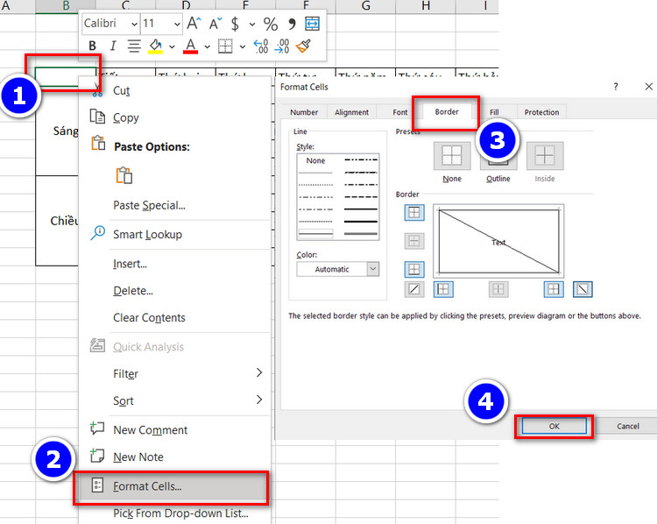This screenshot has height=524, width=657.
Task: Choose Pick From Drop-down List
Action: coord(180,513)
